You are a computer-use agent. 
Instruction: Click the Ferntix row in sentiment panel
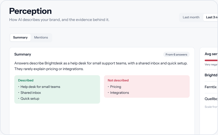pyautogui.click(x=211, y=87)
